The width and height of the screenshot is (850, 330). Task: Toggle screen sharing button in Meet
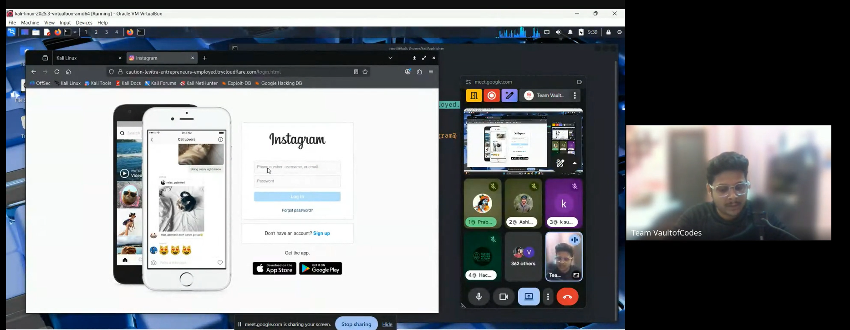[529, 297]
